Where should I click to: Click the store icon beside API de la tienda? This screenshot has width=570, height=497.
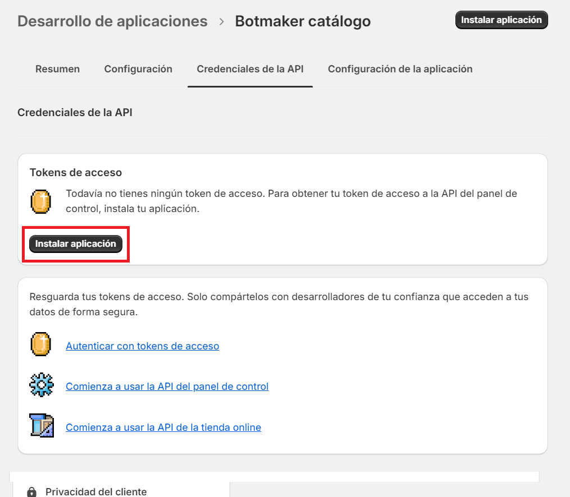coord(42,425)
